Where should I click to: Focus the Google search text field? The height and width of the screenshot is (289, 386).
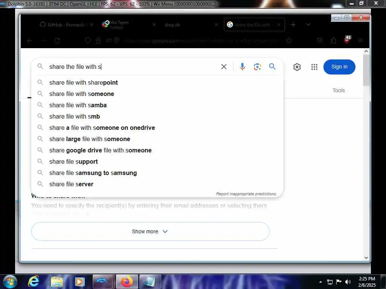point(133,67)
